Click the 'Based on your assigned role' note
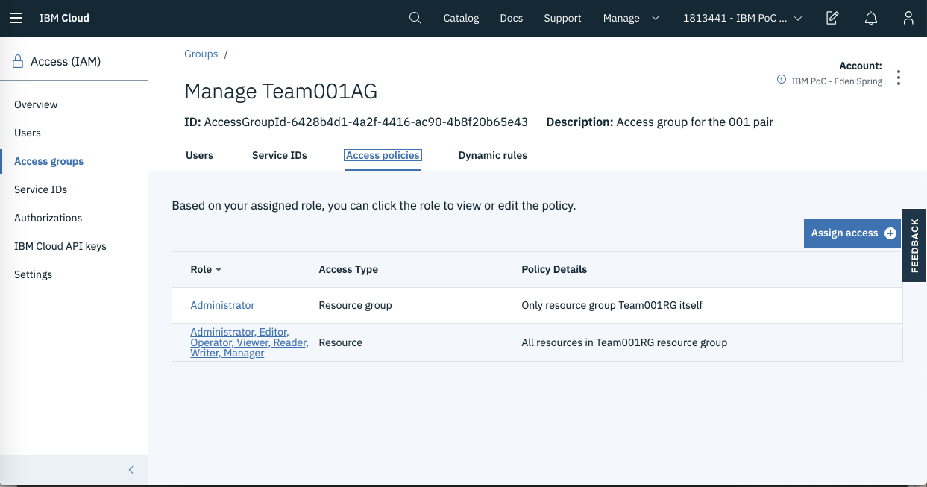This screenshot has height=487, width=927. point(374,205)
